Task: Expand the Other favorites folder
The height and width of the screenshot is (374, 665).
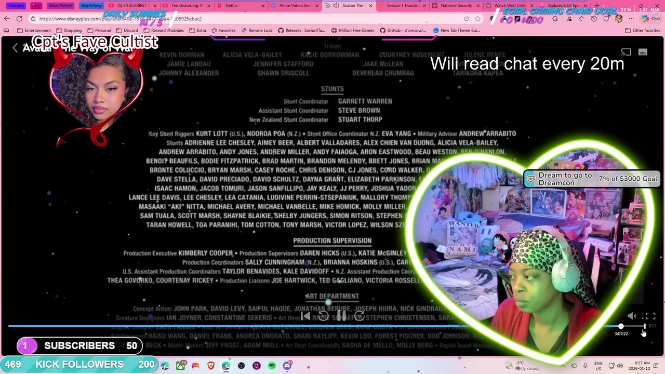Action: click(642, 31)
